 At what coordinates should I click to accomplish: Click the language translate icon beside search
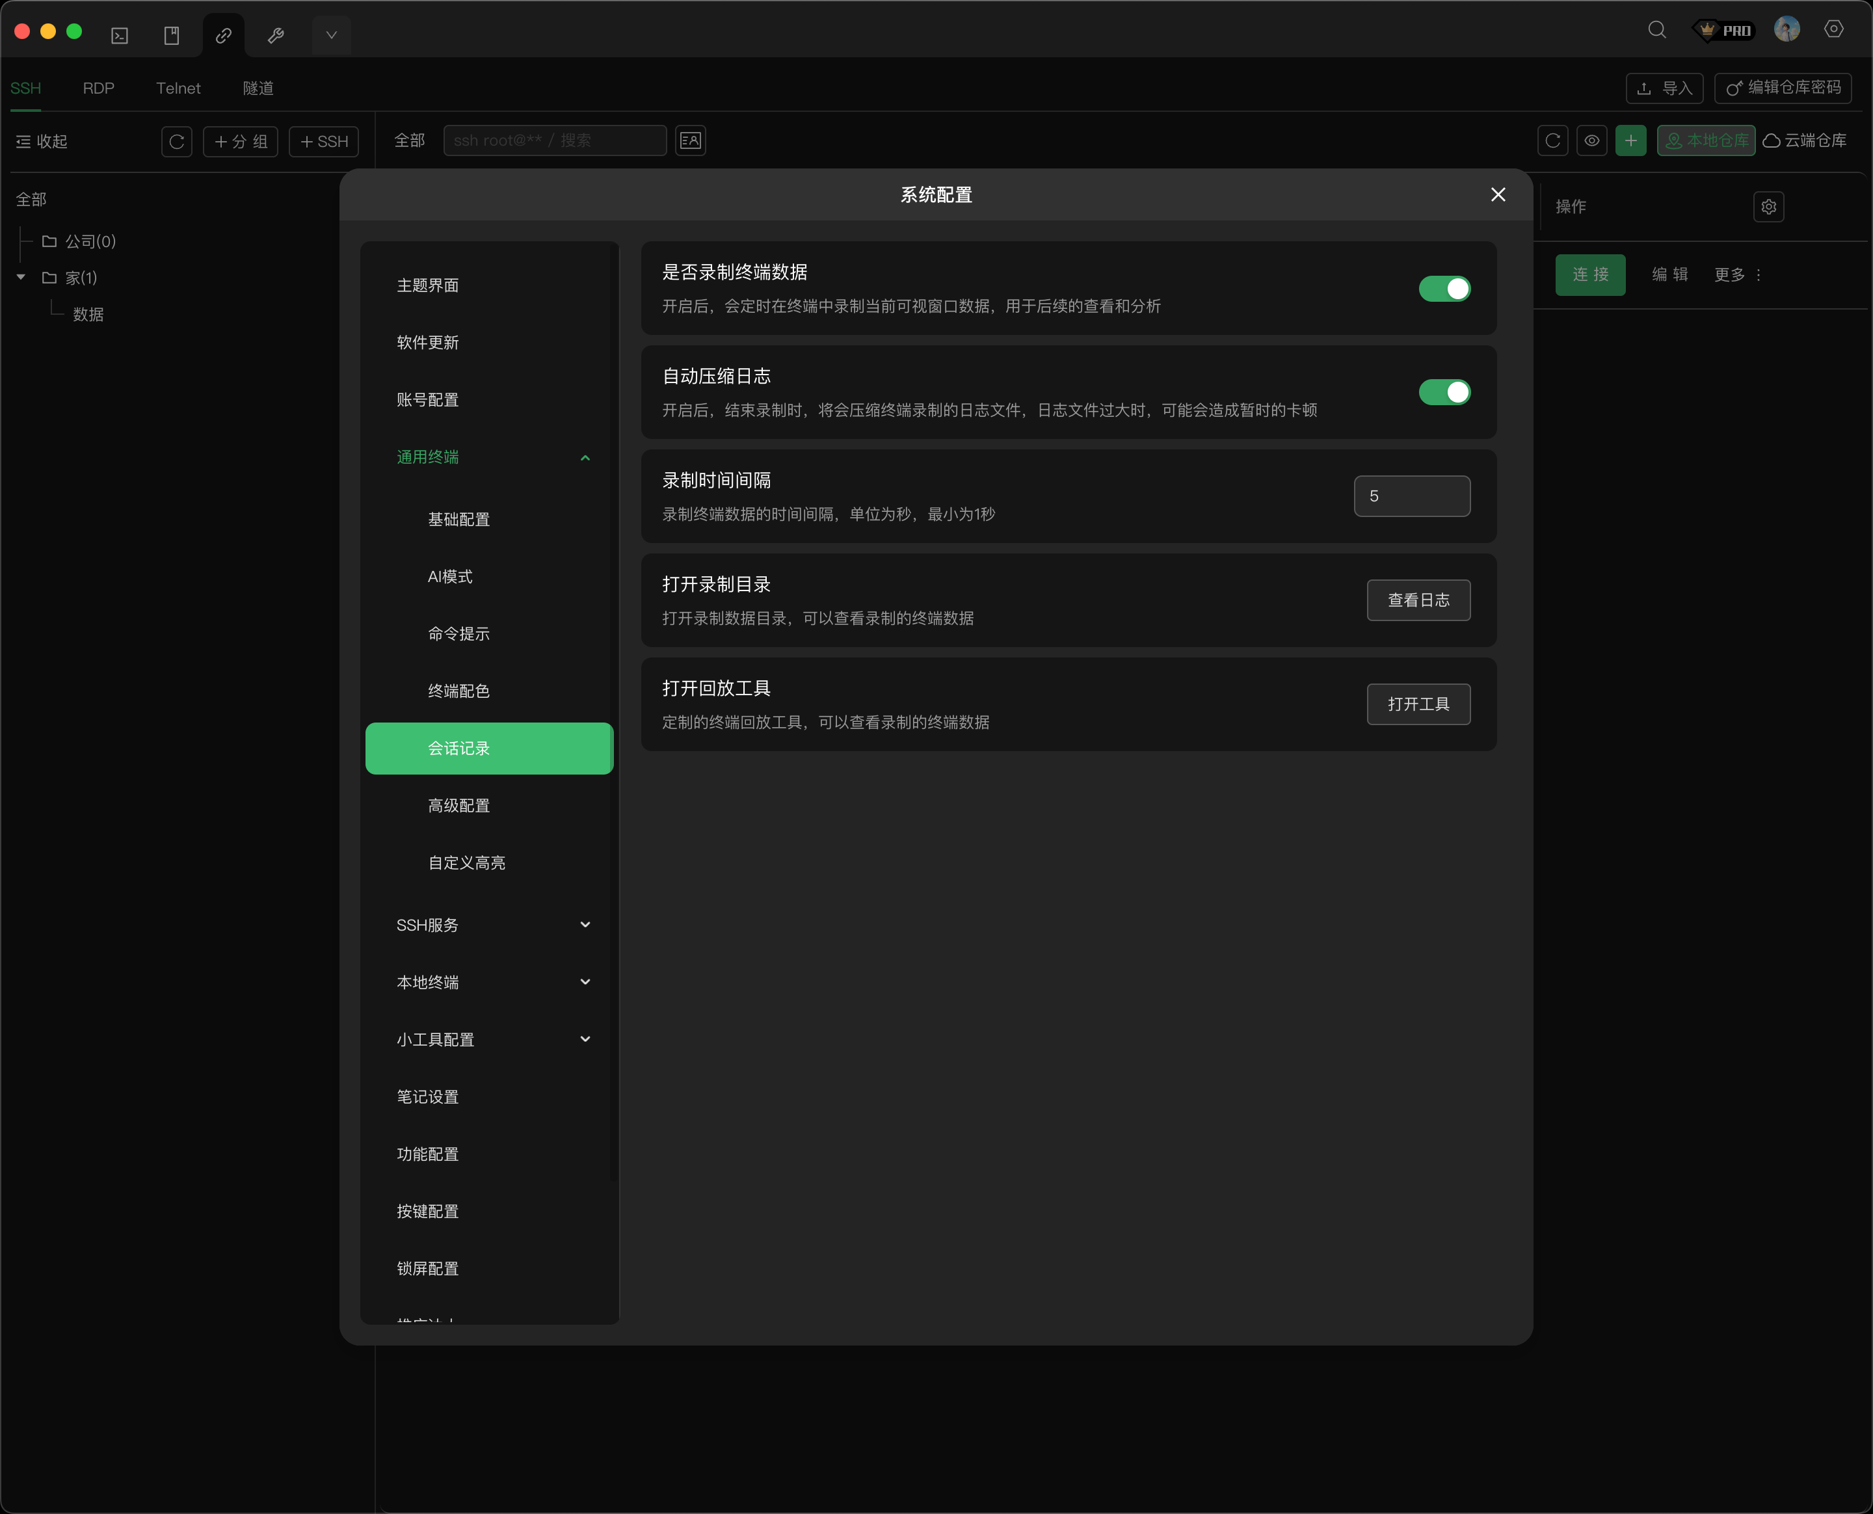pos(691,140)
